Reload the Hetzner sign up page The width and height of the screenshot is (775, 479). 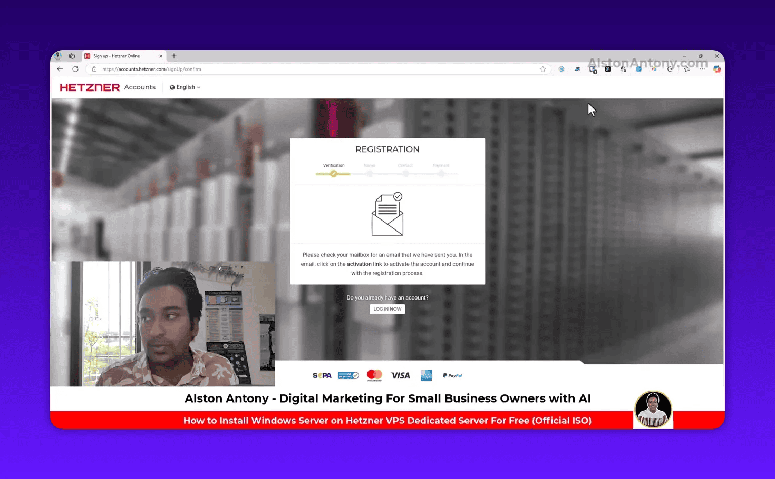[x=75, y=69]
